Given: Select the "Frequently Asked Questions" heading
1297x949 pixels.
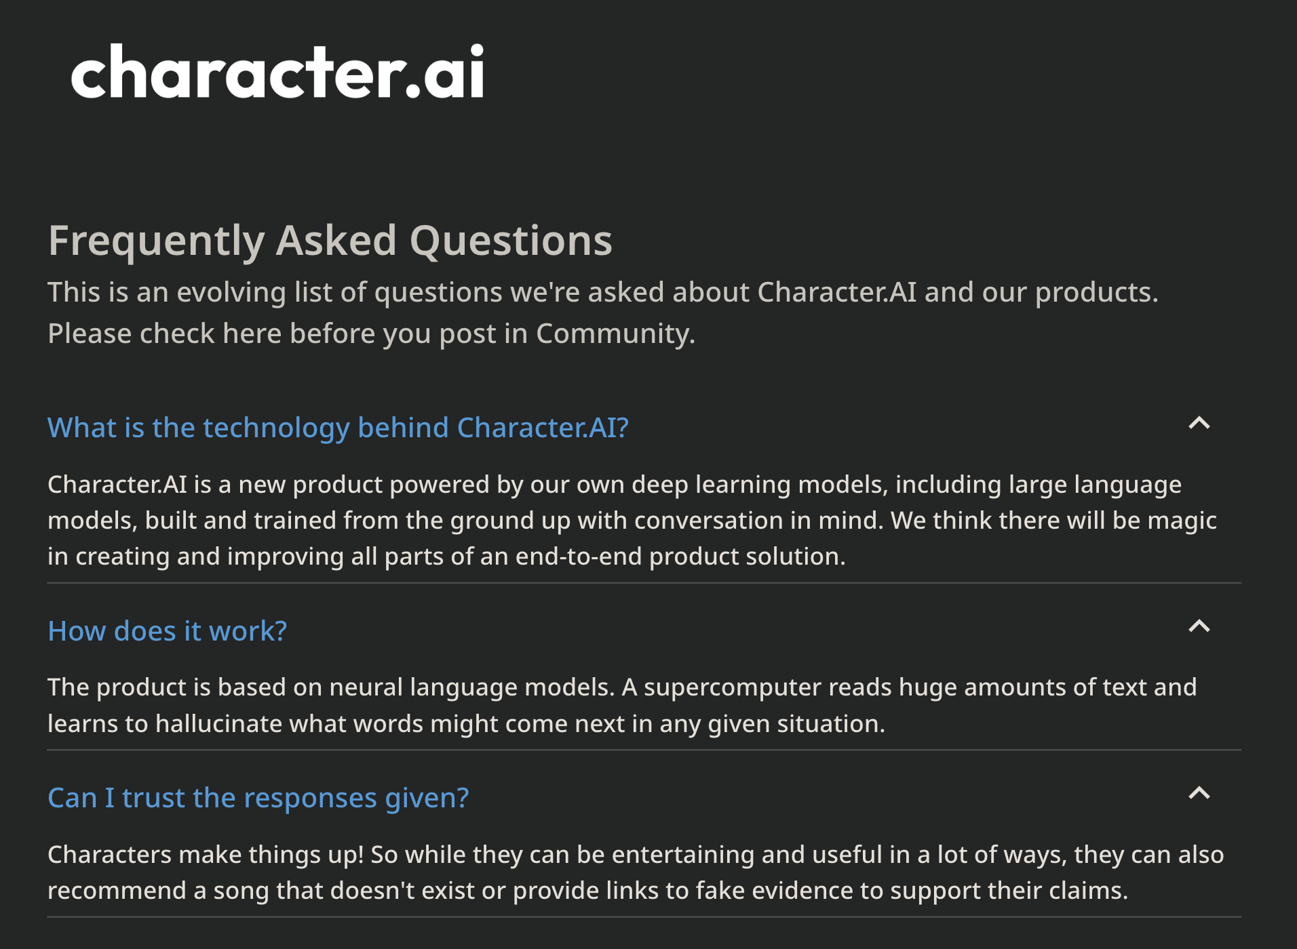Looking at the screenshot, I should 330,241.
